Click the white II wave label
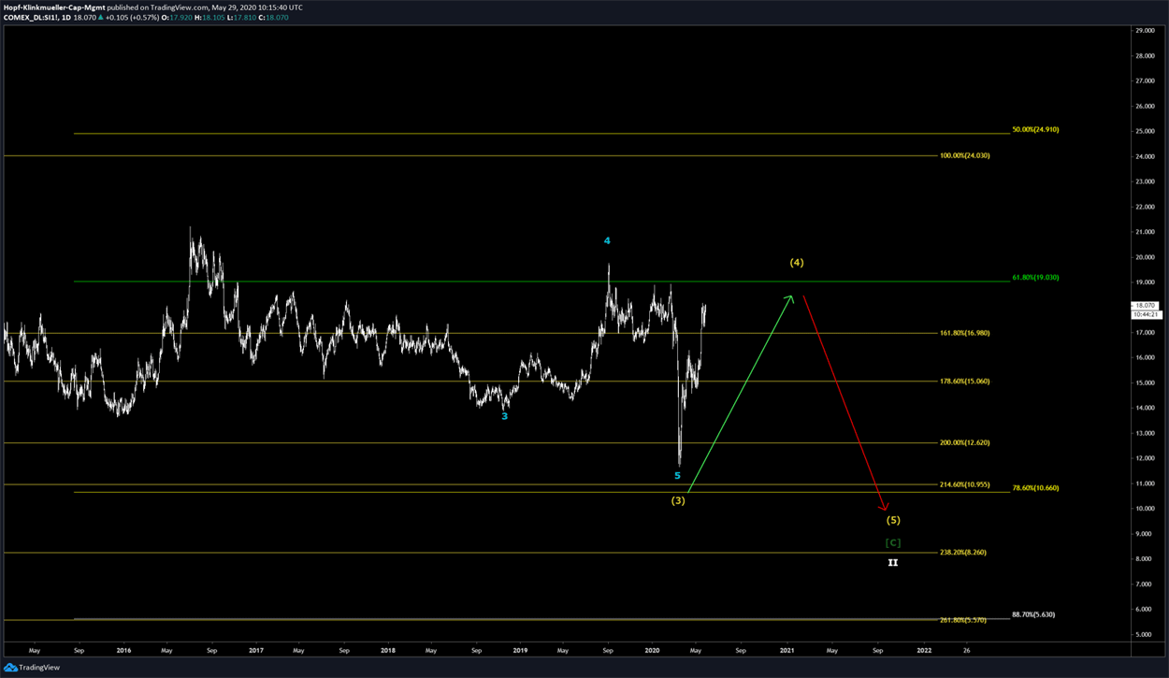The image size is (1169, 678). pos(893,563)
